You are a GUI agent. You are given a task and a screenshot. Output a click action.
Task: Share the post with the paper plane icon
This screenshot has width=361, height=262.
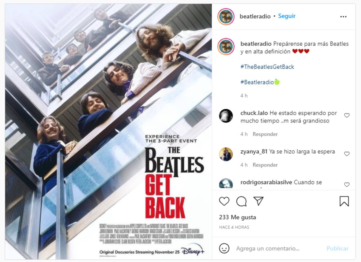click(x=258, y=201)
